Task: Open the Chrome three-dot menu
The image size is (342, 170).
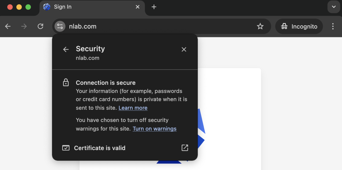Action: [333, 26]
